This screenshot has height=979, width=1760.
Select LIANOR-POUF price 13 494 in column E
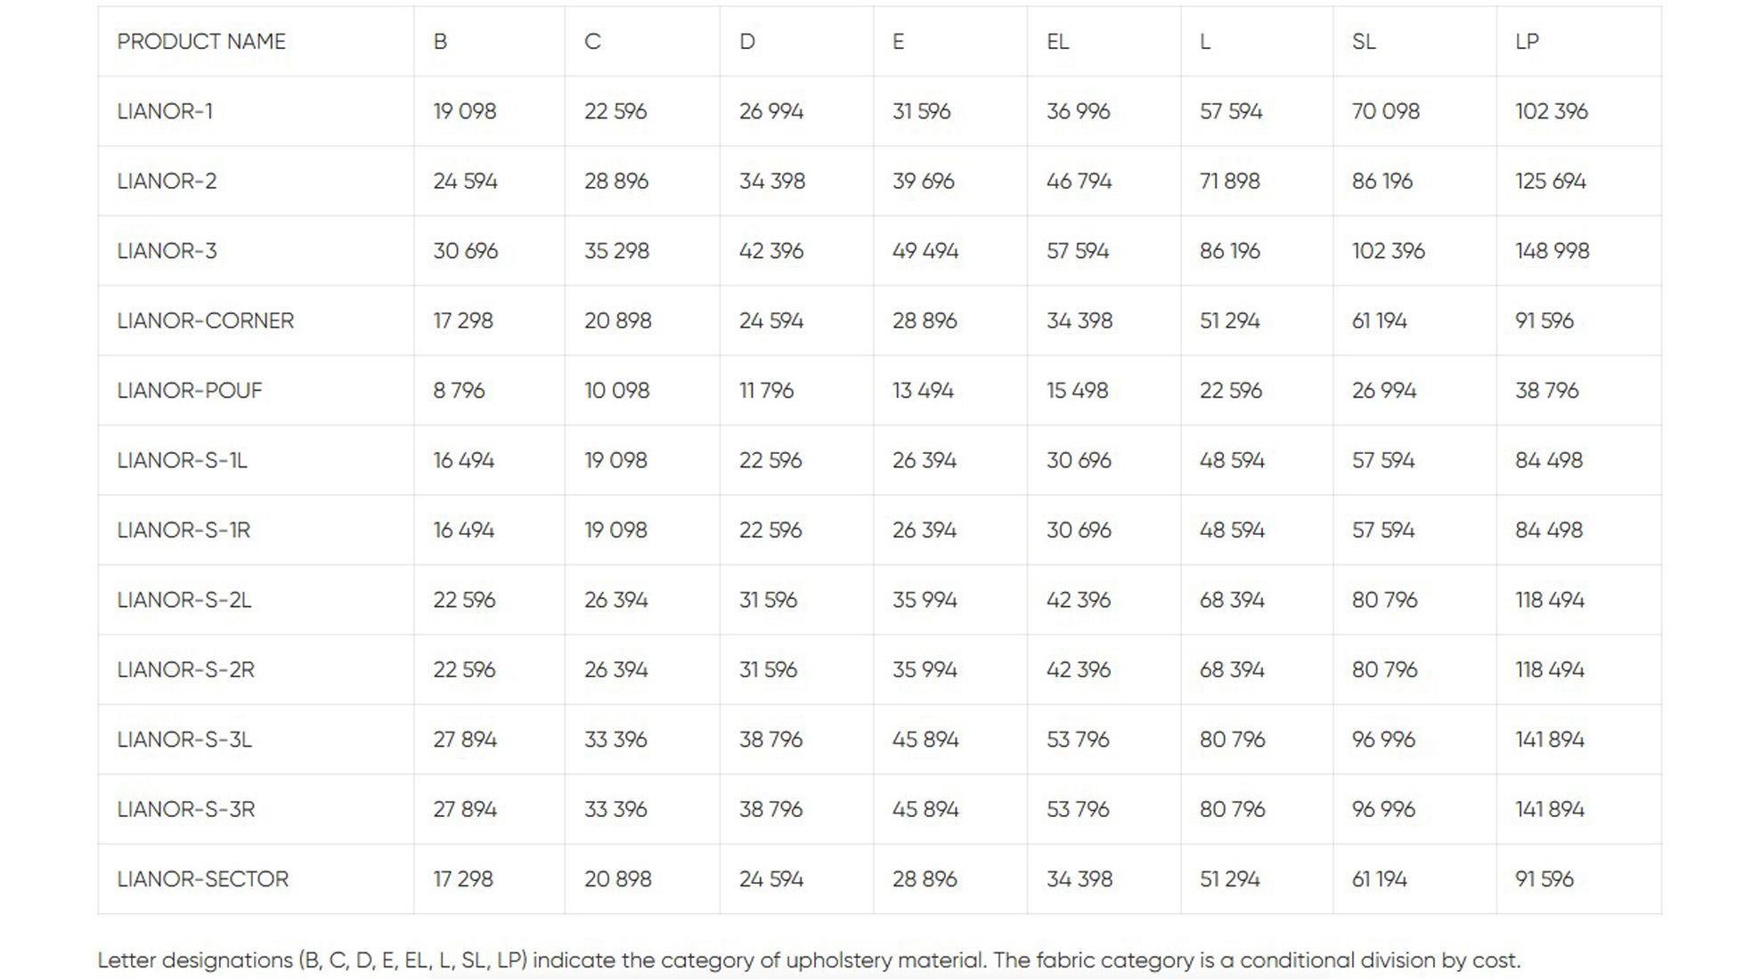coord(923,391)
